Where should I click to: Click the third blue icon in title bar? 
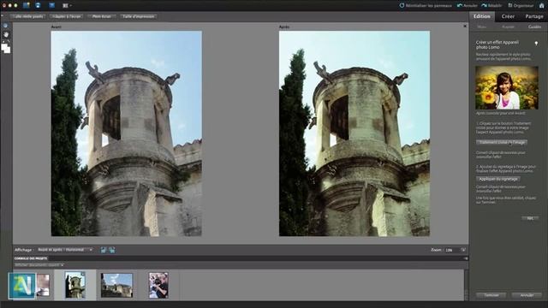click(x=51, y=5)
